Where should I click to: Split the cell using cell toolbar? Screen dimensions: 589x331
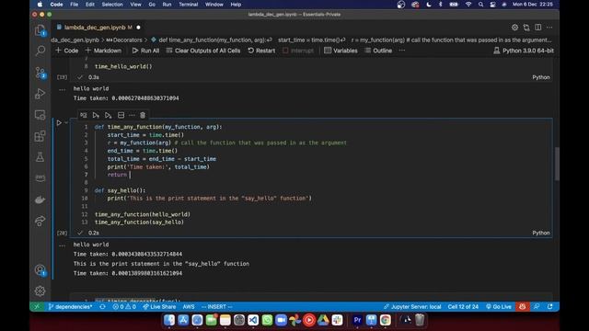pyautogui.click(x=121, y=115)
